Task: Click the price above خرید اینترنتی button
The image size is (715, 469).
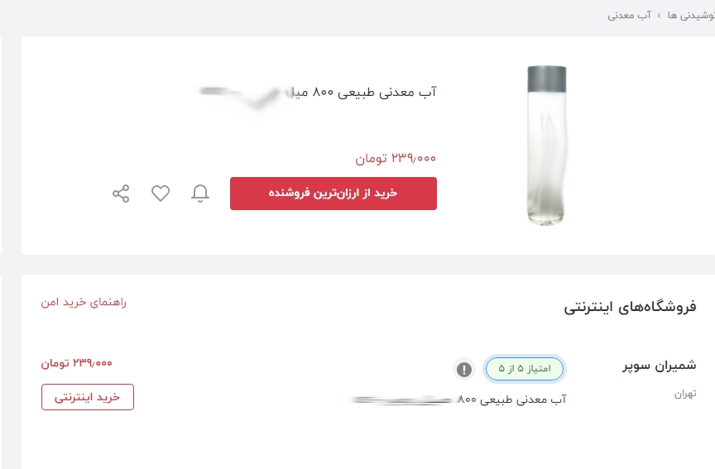Action: (76, 362)
